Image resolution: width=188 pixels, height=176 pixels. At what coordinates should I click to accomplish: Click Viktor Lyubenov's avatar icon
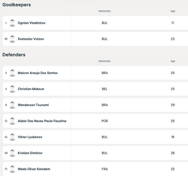click(x=12, y=137)
